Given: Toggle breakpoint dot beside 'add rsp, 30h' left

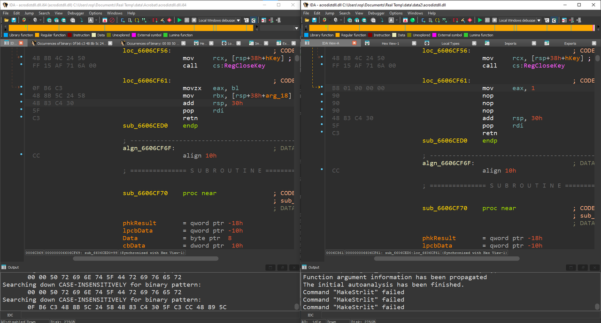Looking at the screenshot, I should point(21,103).
